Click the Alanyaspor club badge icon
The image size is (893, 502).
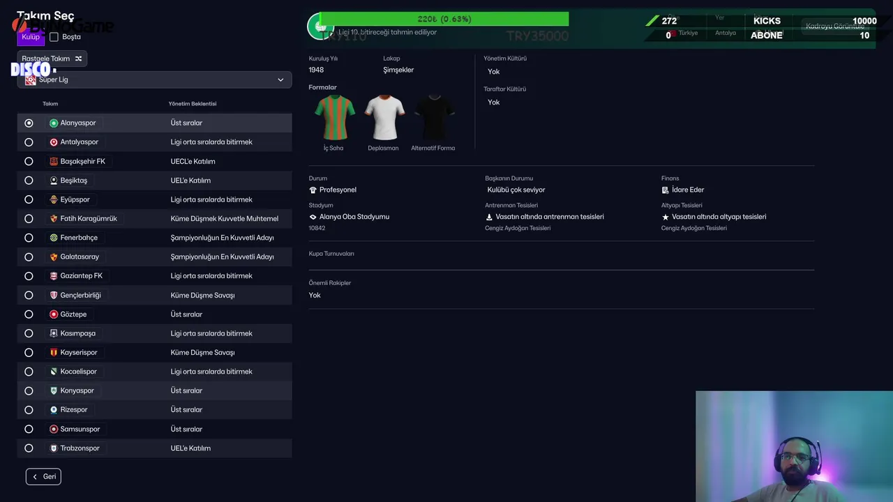click(54, 123)
